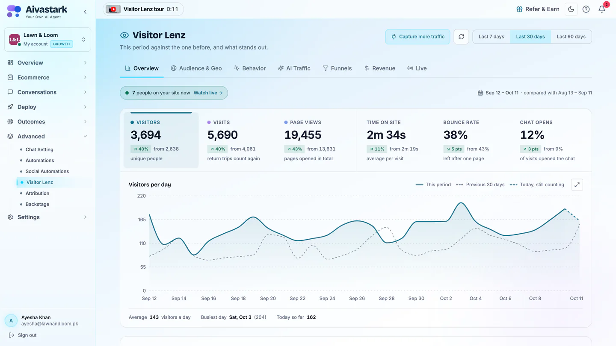
Task: Expand the Conversations sidebar section
Action: click(47, 92)
